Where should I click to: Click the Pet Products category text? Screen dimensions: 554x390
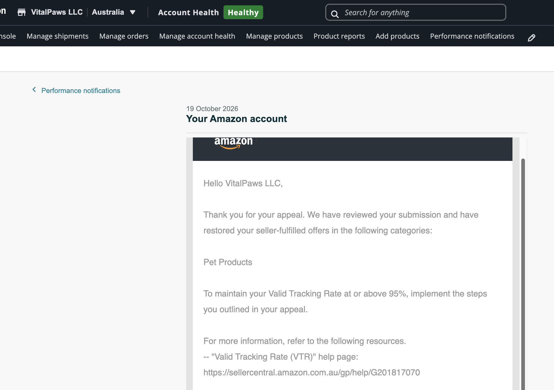[228, 262]
